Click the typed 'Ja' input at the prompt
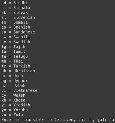Viewport: 115px width, 123px height. click(x=112, y=120)
